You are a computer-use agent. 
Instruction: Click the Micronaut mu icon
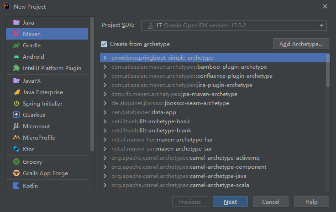coord(16,126)
